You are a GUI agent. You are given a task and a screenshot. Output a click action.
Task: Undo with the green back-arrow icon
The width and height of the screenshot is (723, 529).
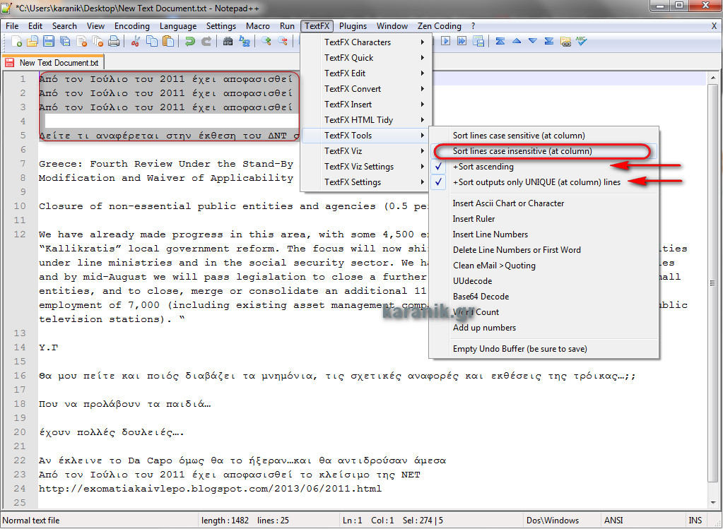tap(191, 41)
